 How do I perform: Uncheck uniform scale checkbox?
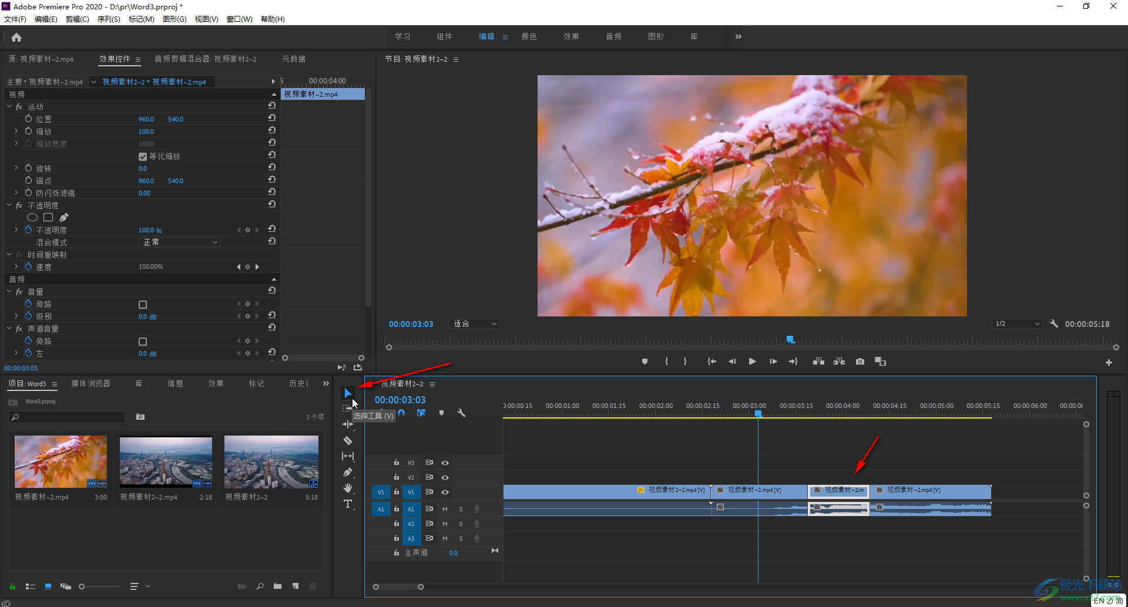tap(143, 157)
